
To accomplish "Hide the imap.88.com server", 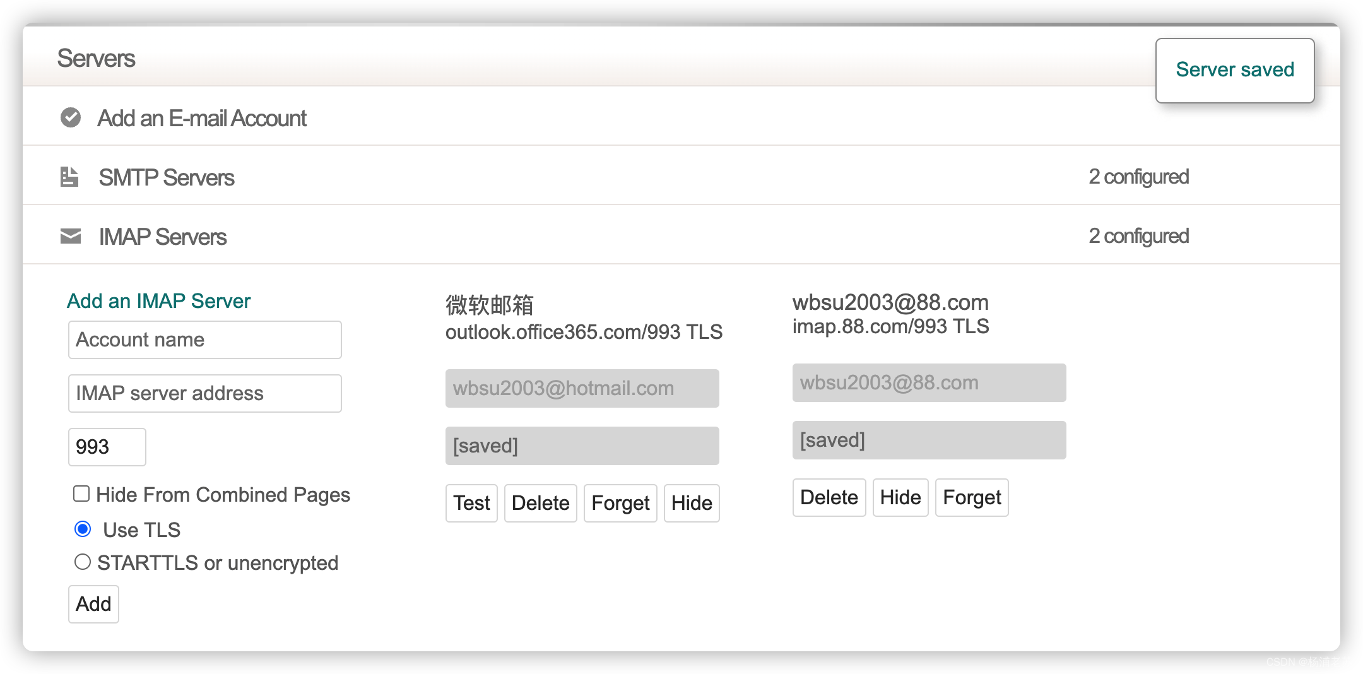I will click(x=900, y=497).
